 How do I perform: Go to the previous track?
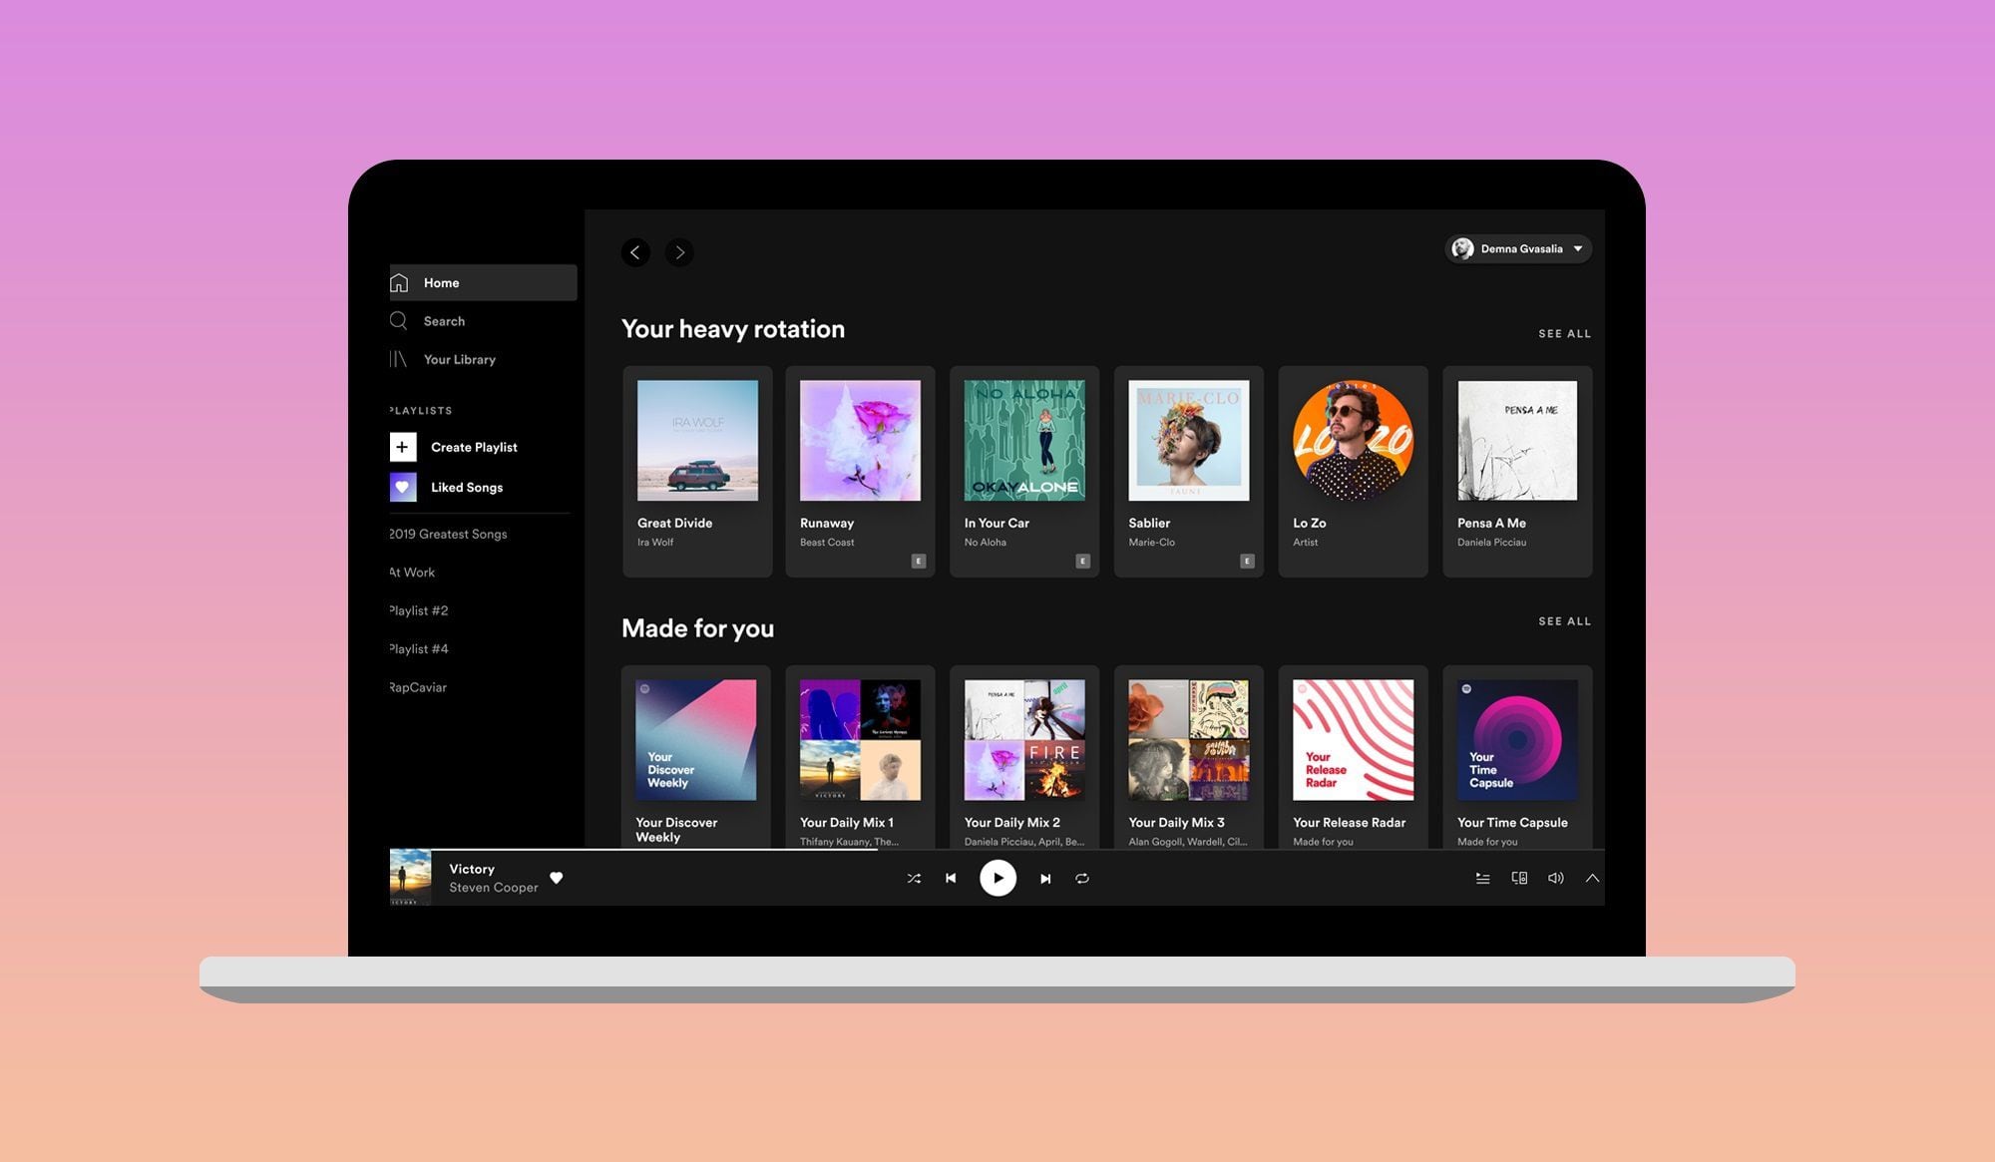click(x=951, y=879)
